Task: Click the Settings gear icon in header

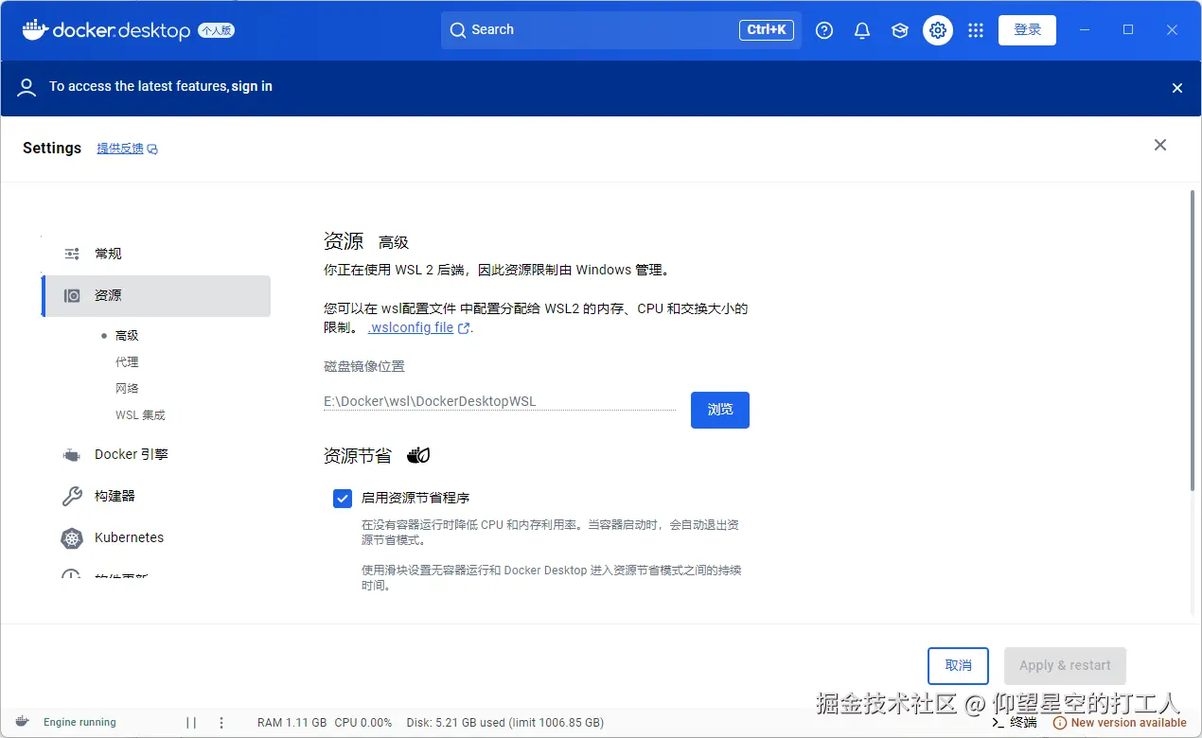Action: tap(938, 30)
